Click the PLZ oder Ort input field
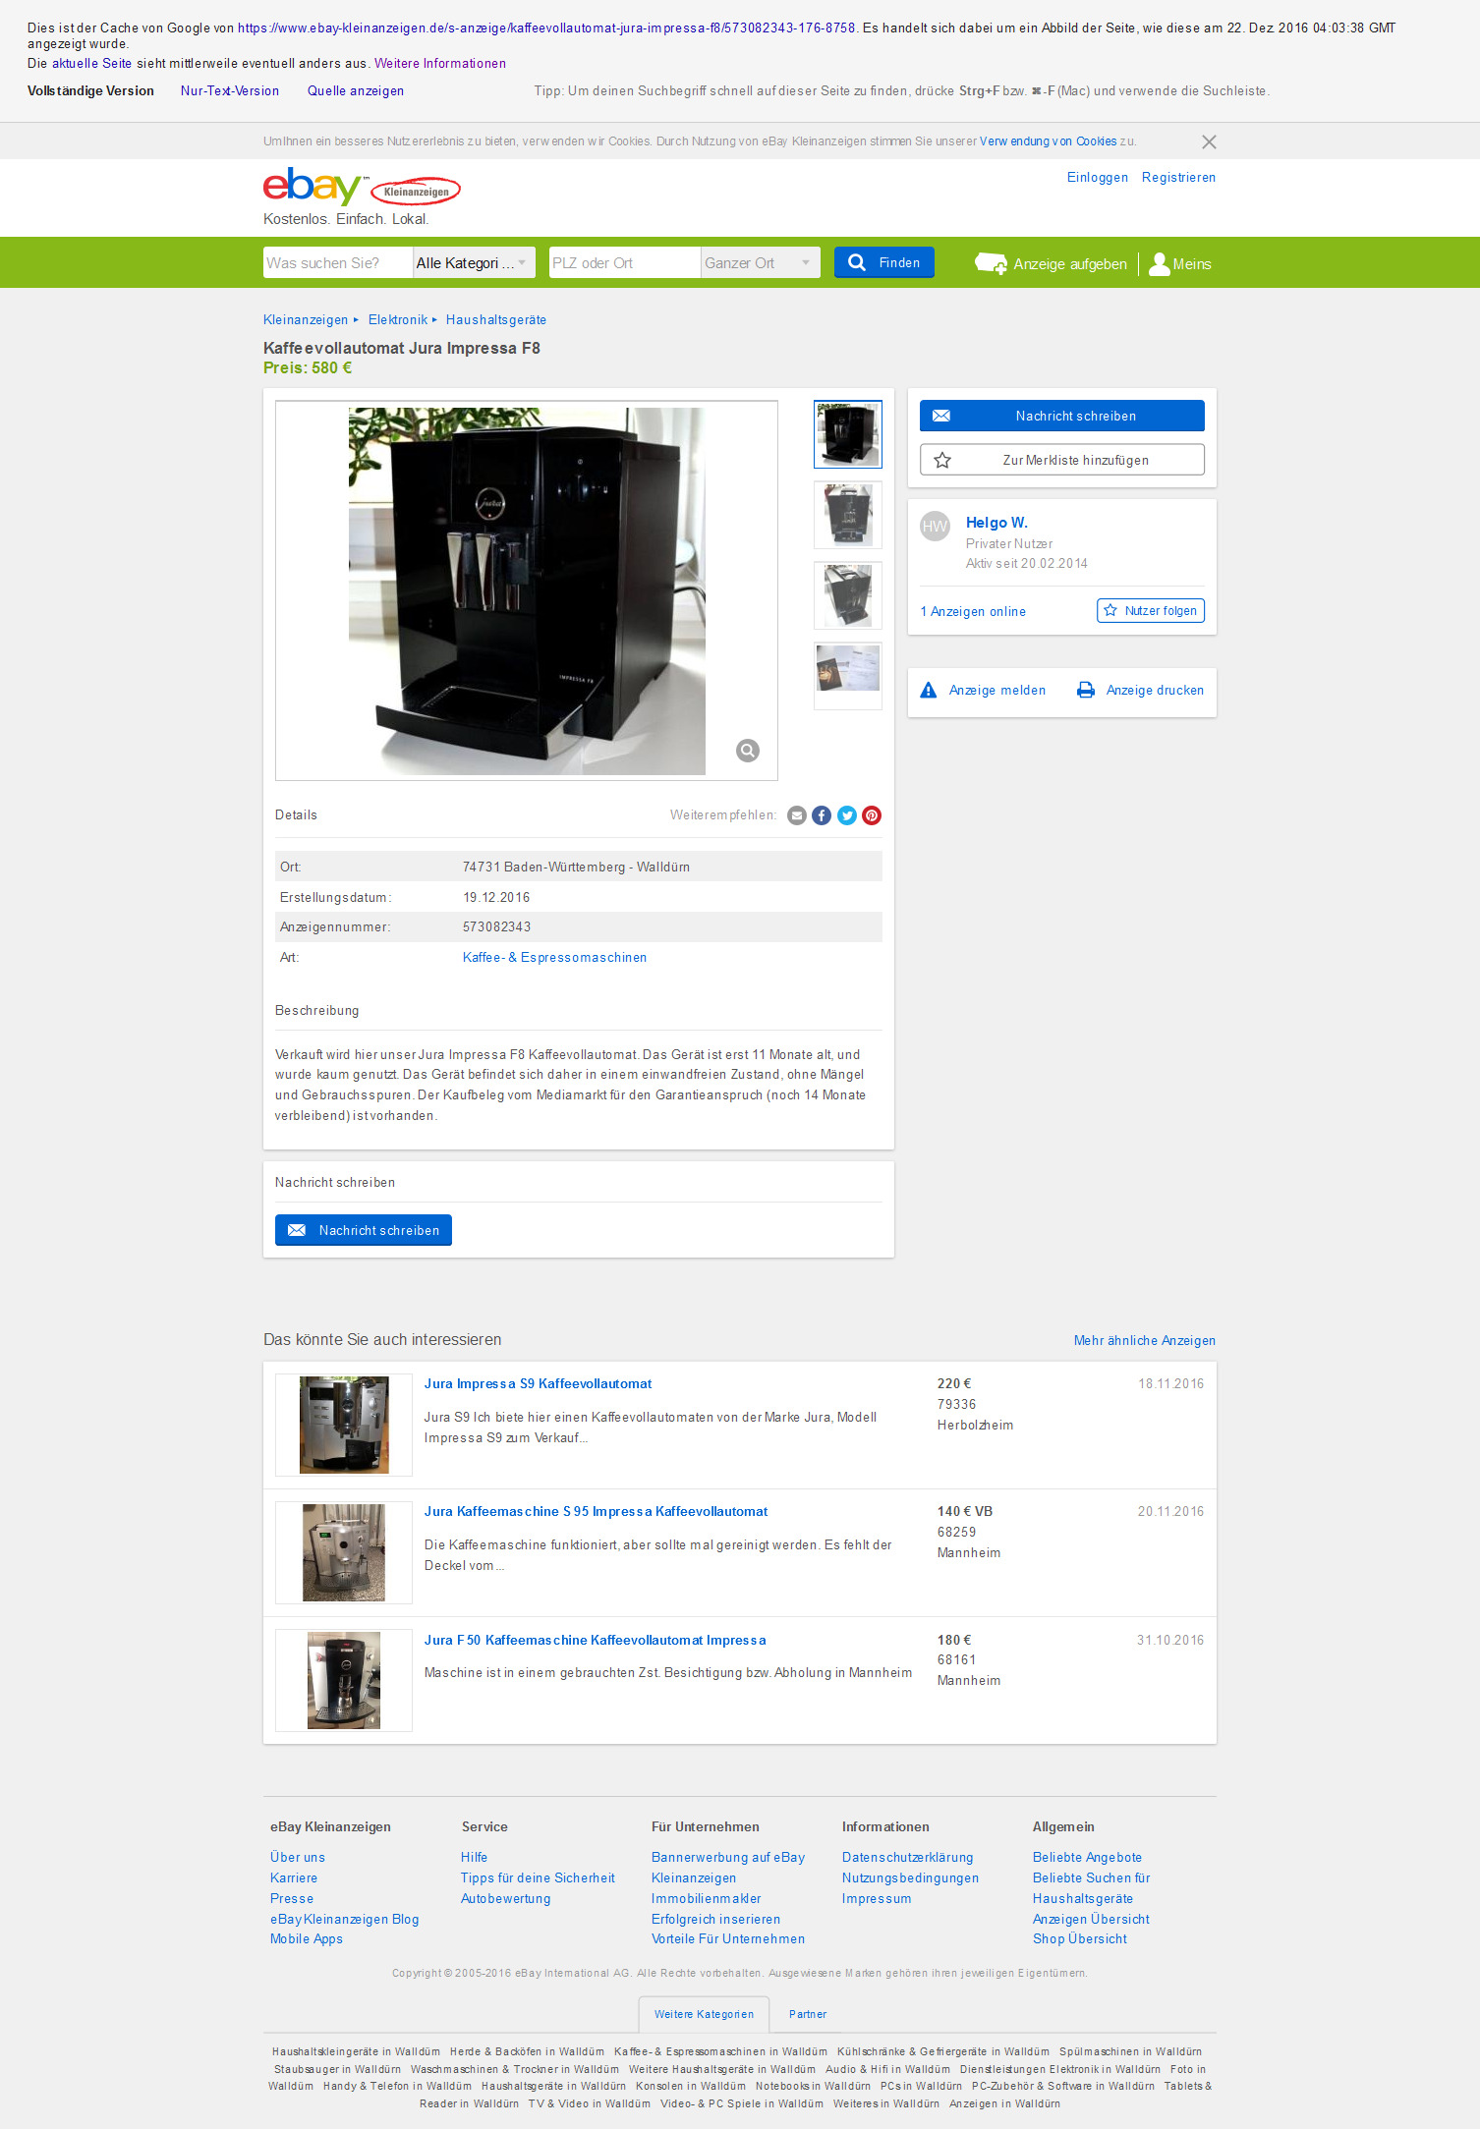Screen dimensions: 1480x2129 (x=625, y=262)
